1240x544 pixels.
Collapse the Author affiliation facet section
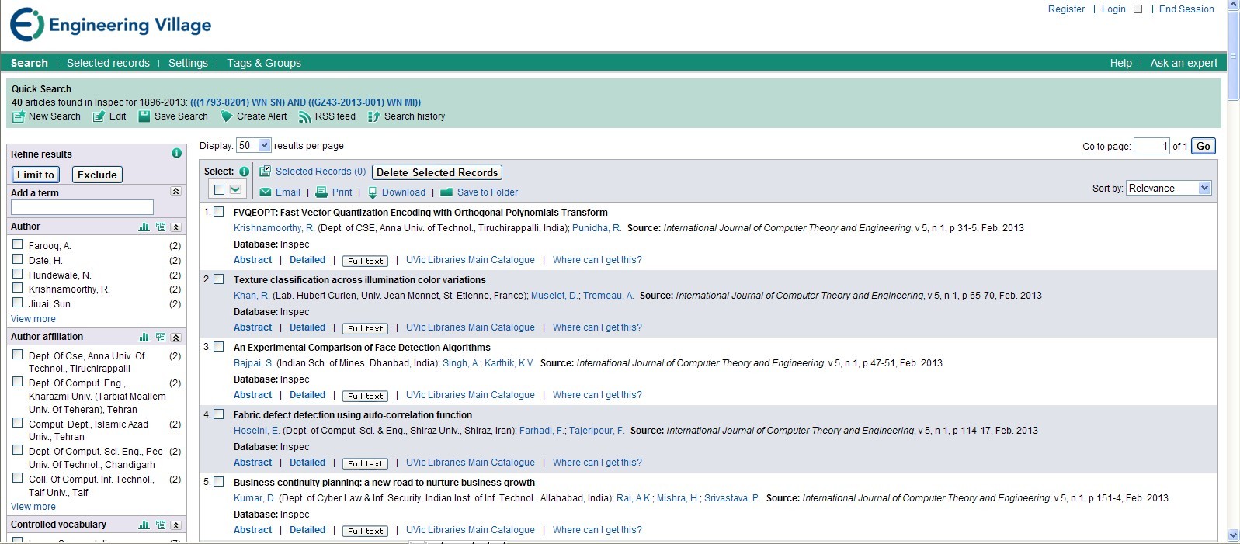[x=175, y=337]
